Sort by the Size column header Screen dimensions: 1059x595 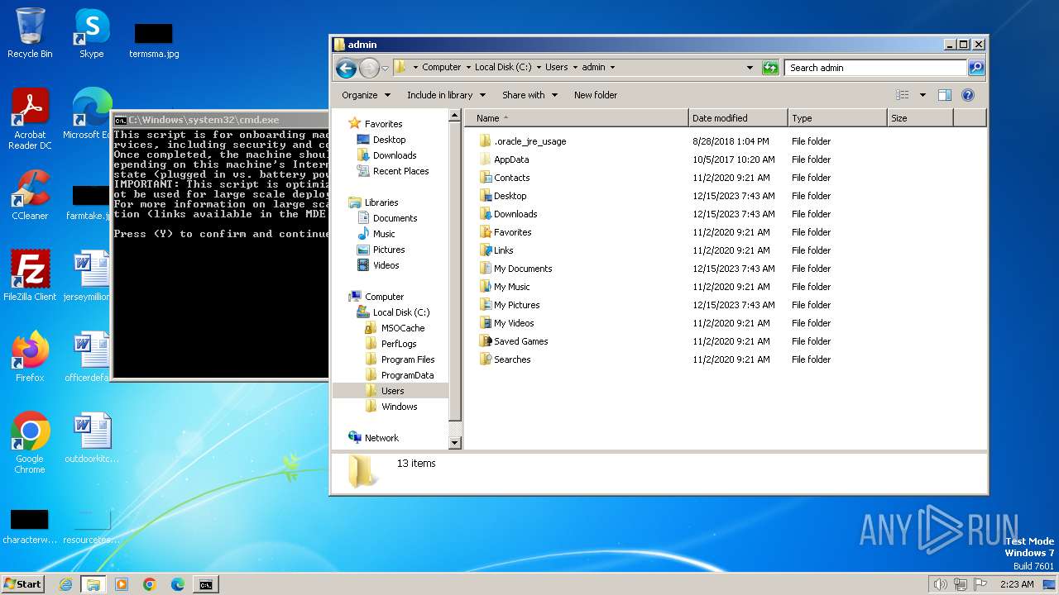pyautogui.click(x=920, y=118)
